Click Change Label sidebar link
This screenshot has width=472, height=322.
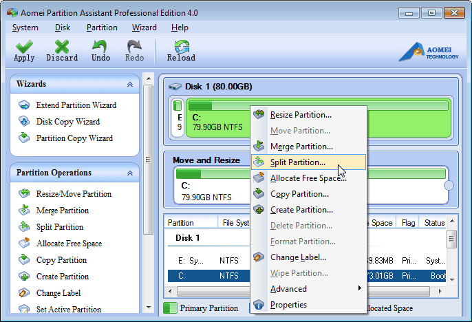click(58, 293)
